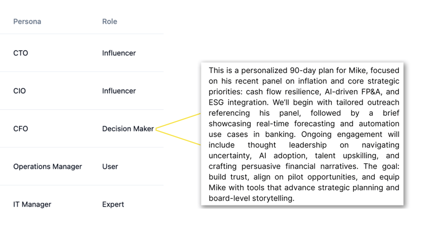Select the CFO persona cell

click(21, 129)
